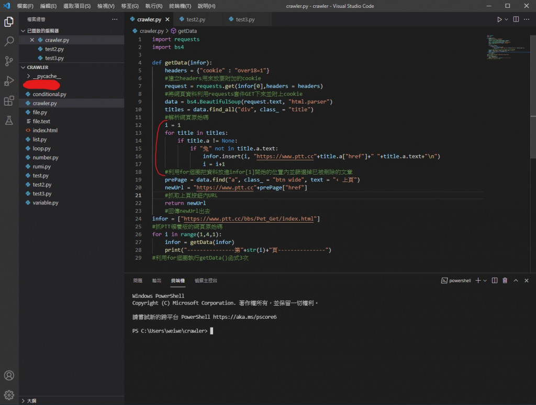Select the Terminal panel tab
Screen dimensions: 536x405
click(x=178, y=281)
